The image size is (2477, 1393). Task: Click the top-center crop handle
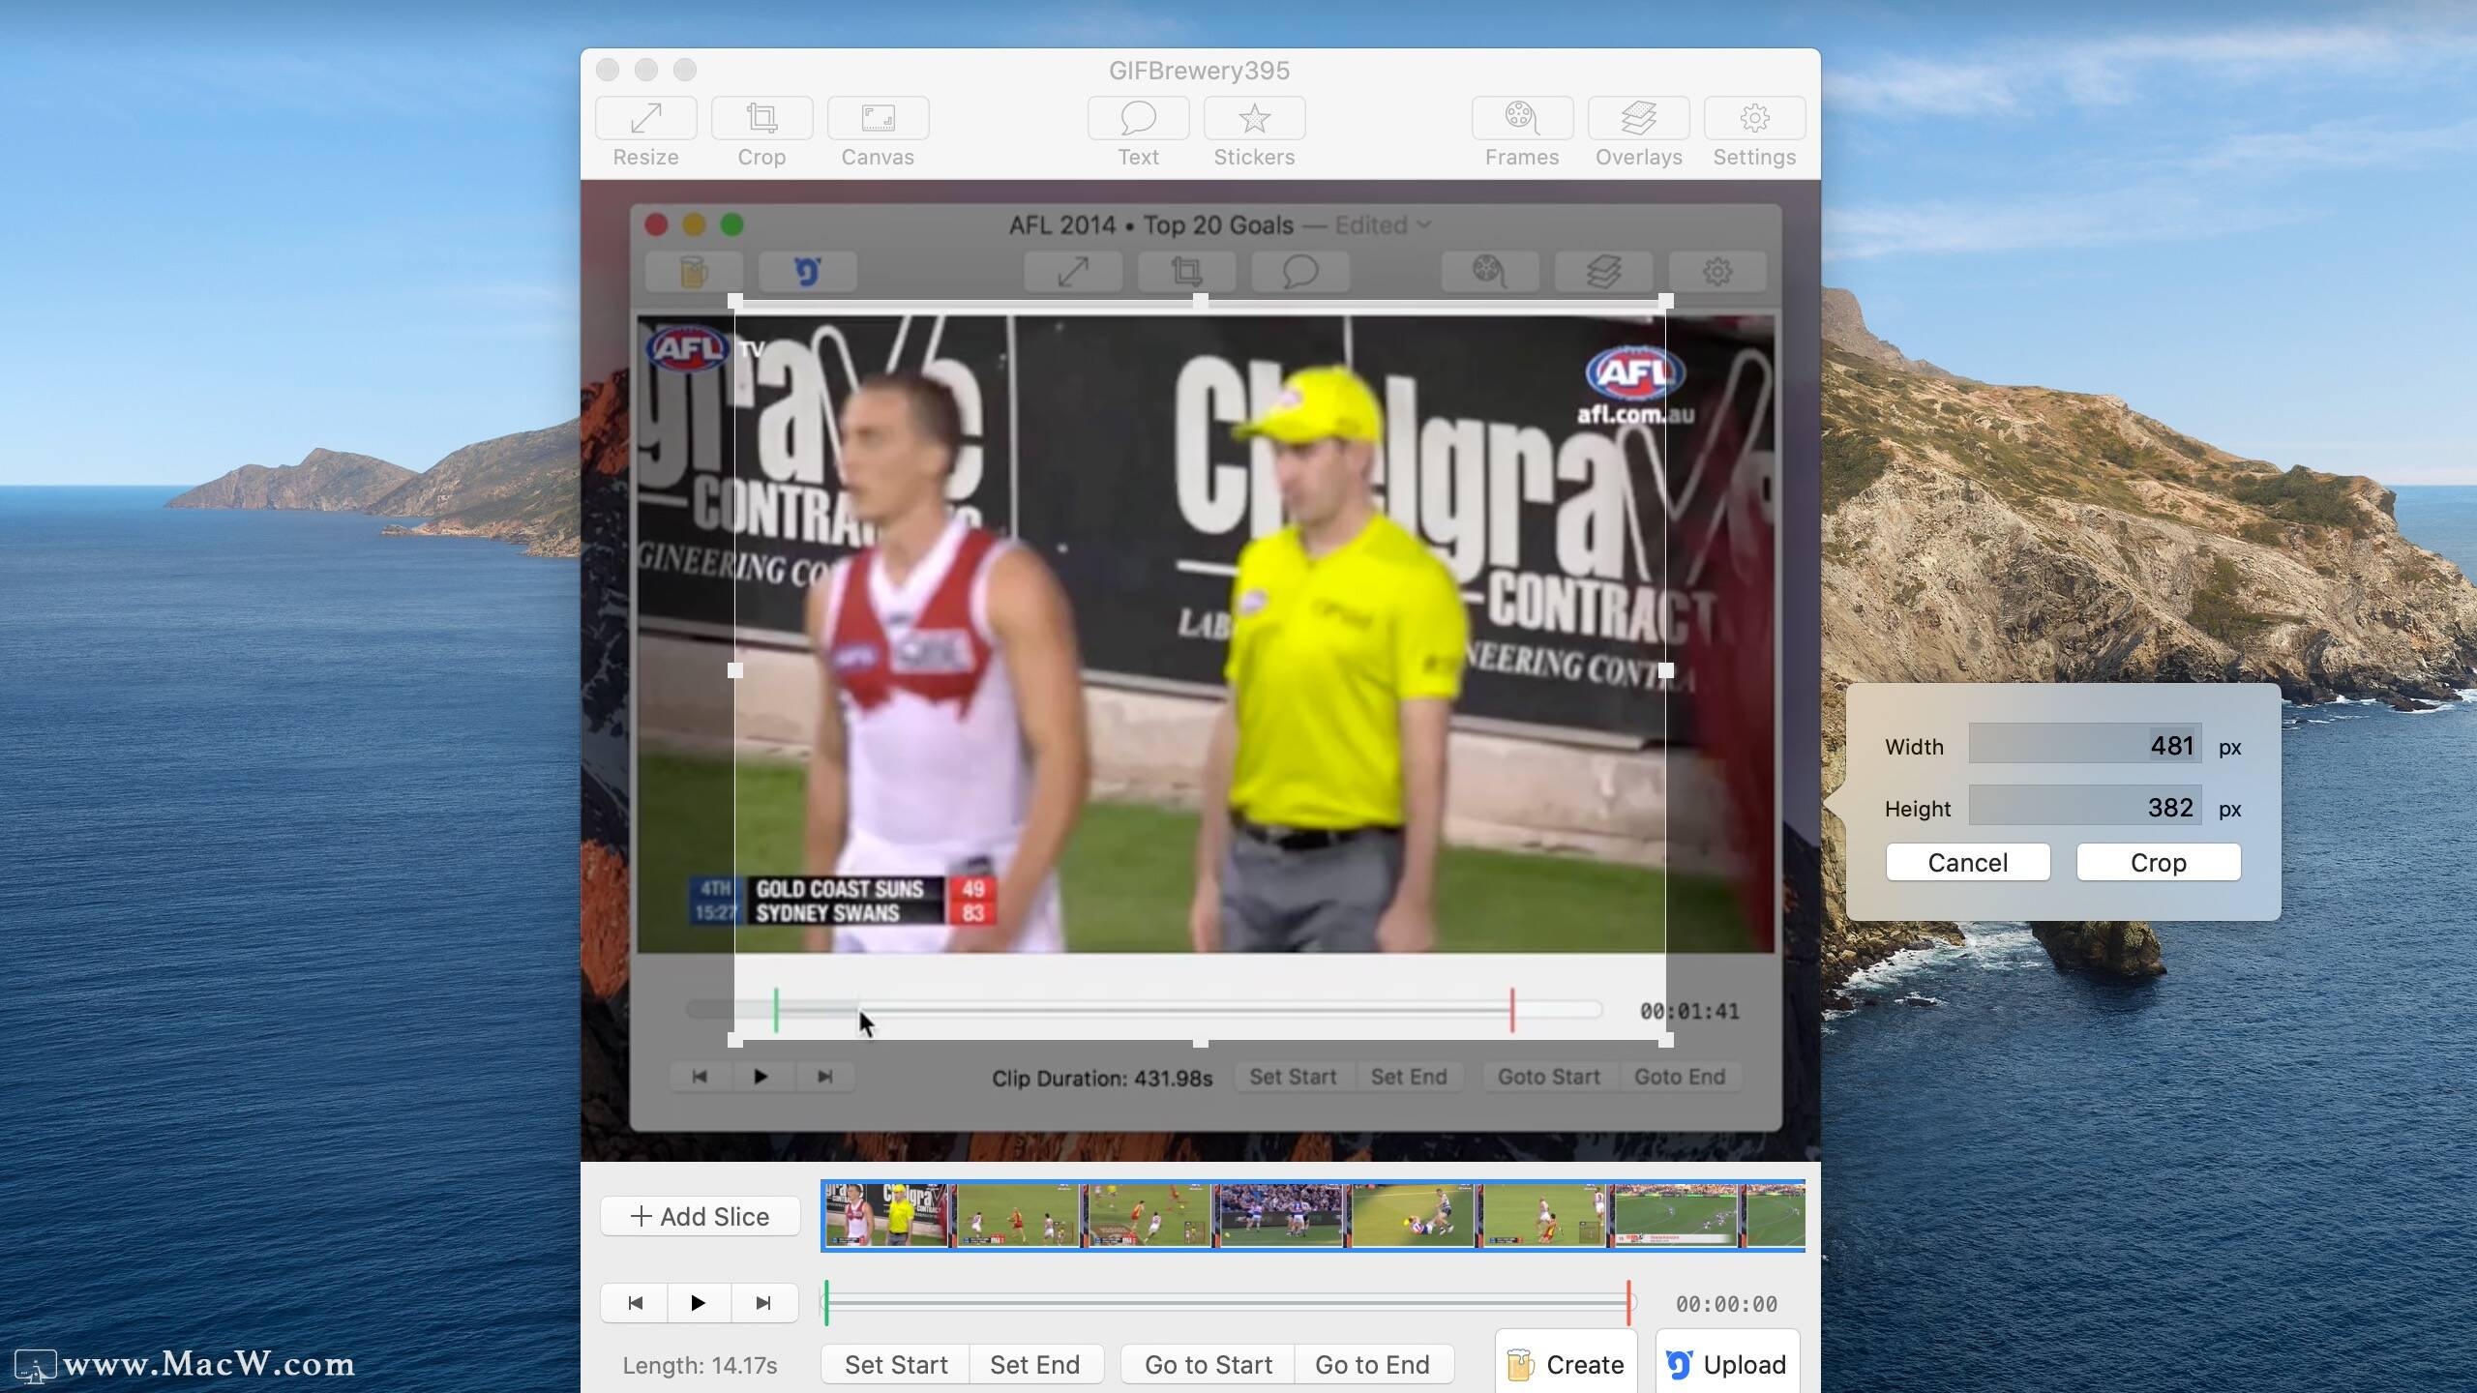click(x=1201, y=302)
